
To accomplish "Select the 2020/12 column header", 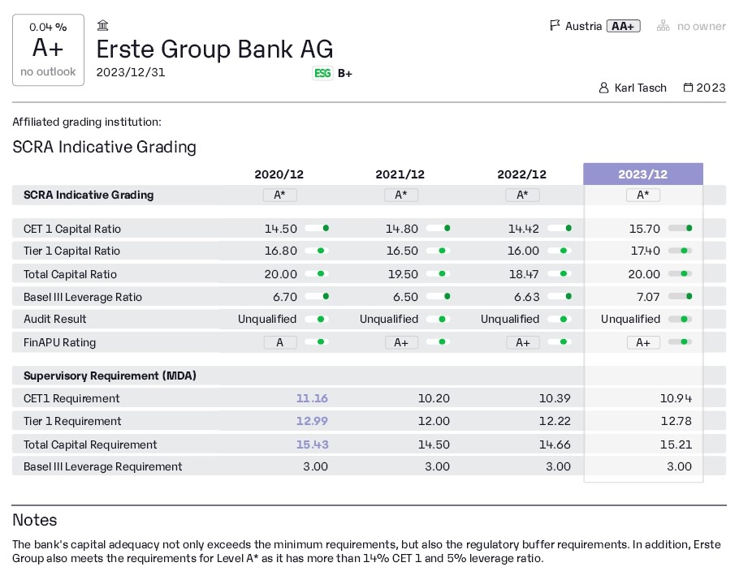I will click(x=279, y=174).
